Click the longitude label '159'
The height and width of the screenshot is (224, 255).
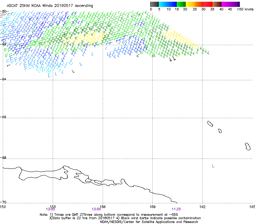[x=152, y=207]
